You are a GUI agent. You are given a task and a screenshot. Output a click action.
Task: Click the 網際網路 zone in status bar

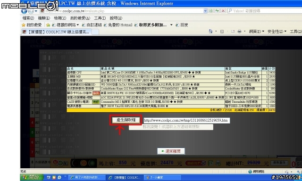256,172
